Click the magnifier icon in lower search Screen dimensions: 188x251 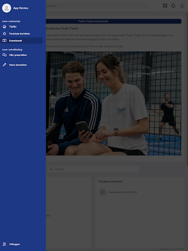[x=51, y=169]
